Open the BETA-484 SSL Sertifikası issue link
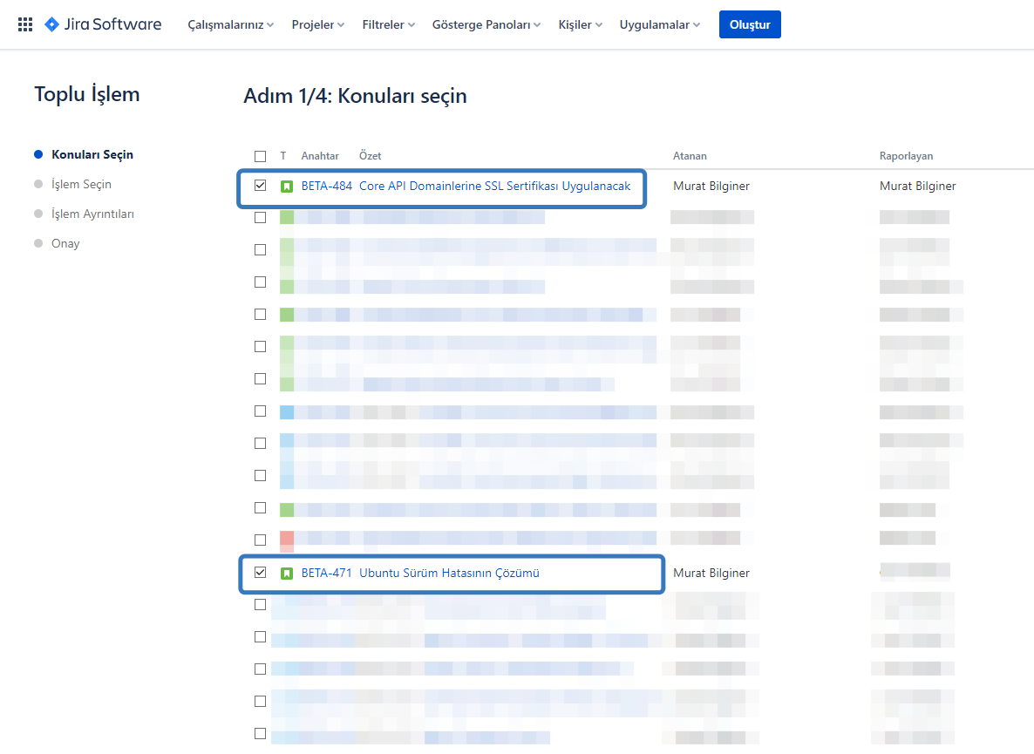The width and height of the screenshot is (1034, 754). [x=497, y=186]
